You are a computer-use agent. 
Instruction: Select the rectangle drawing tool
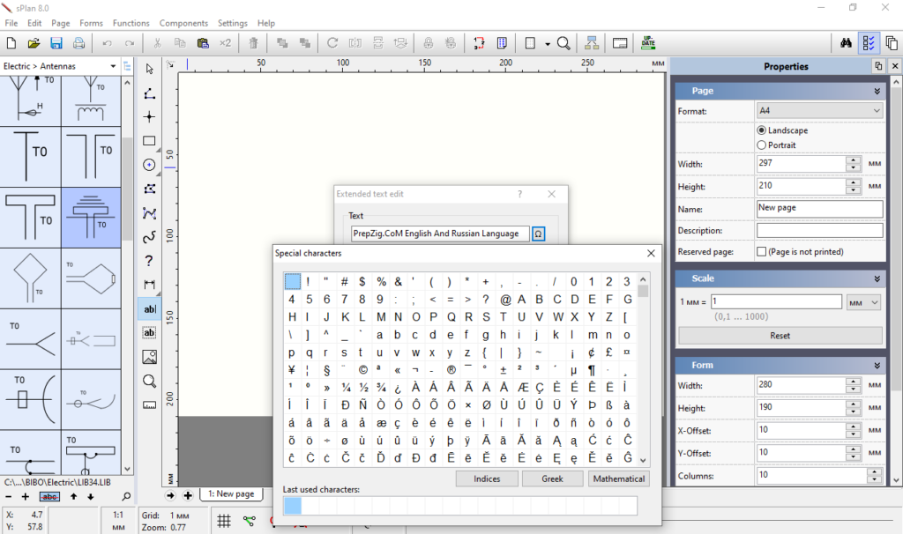pyautogui.click(x=149, y=141)
